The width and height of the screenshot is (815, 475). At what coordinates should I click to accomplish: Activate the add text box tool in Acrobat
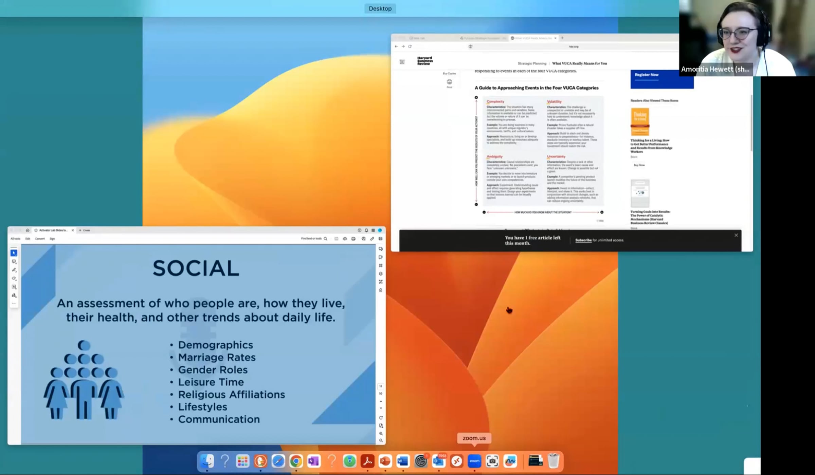pyautogui.click(x=14, y=287)
